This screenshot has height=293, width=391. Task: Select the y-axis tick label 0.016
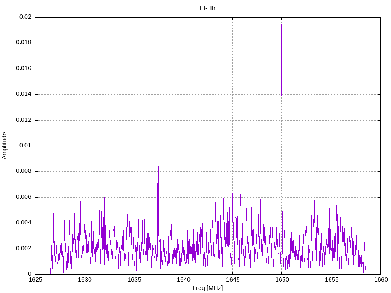(x=24, y=68)
